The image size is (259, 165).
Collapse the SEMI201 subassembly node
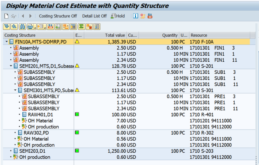[x=11, y=66]
